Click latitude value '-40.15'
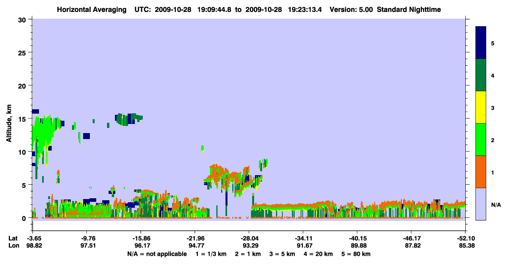The image size is (517, 265). click(357, 238)
